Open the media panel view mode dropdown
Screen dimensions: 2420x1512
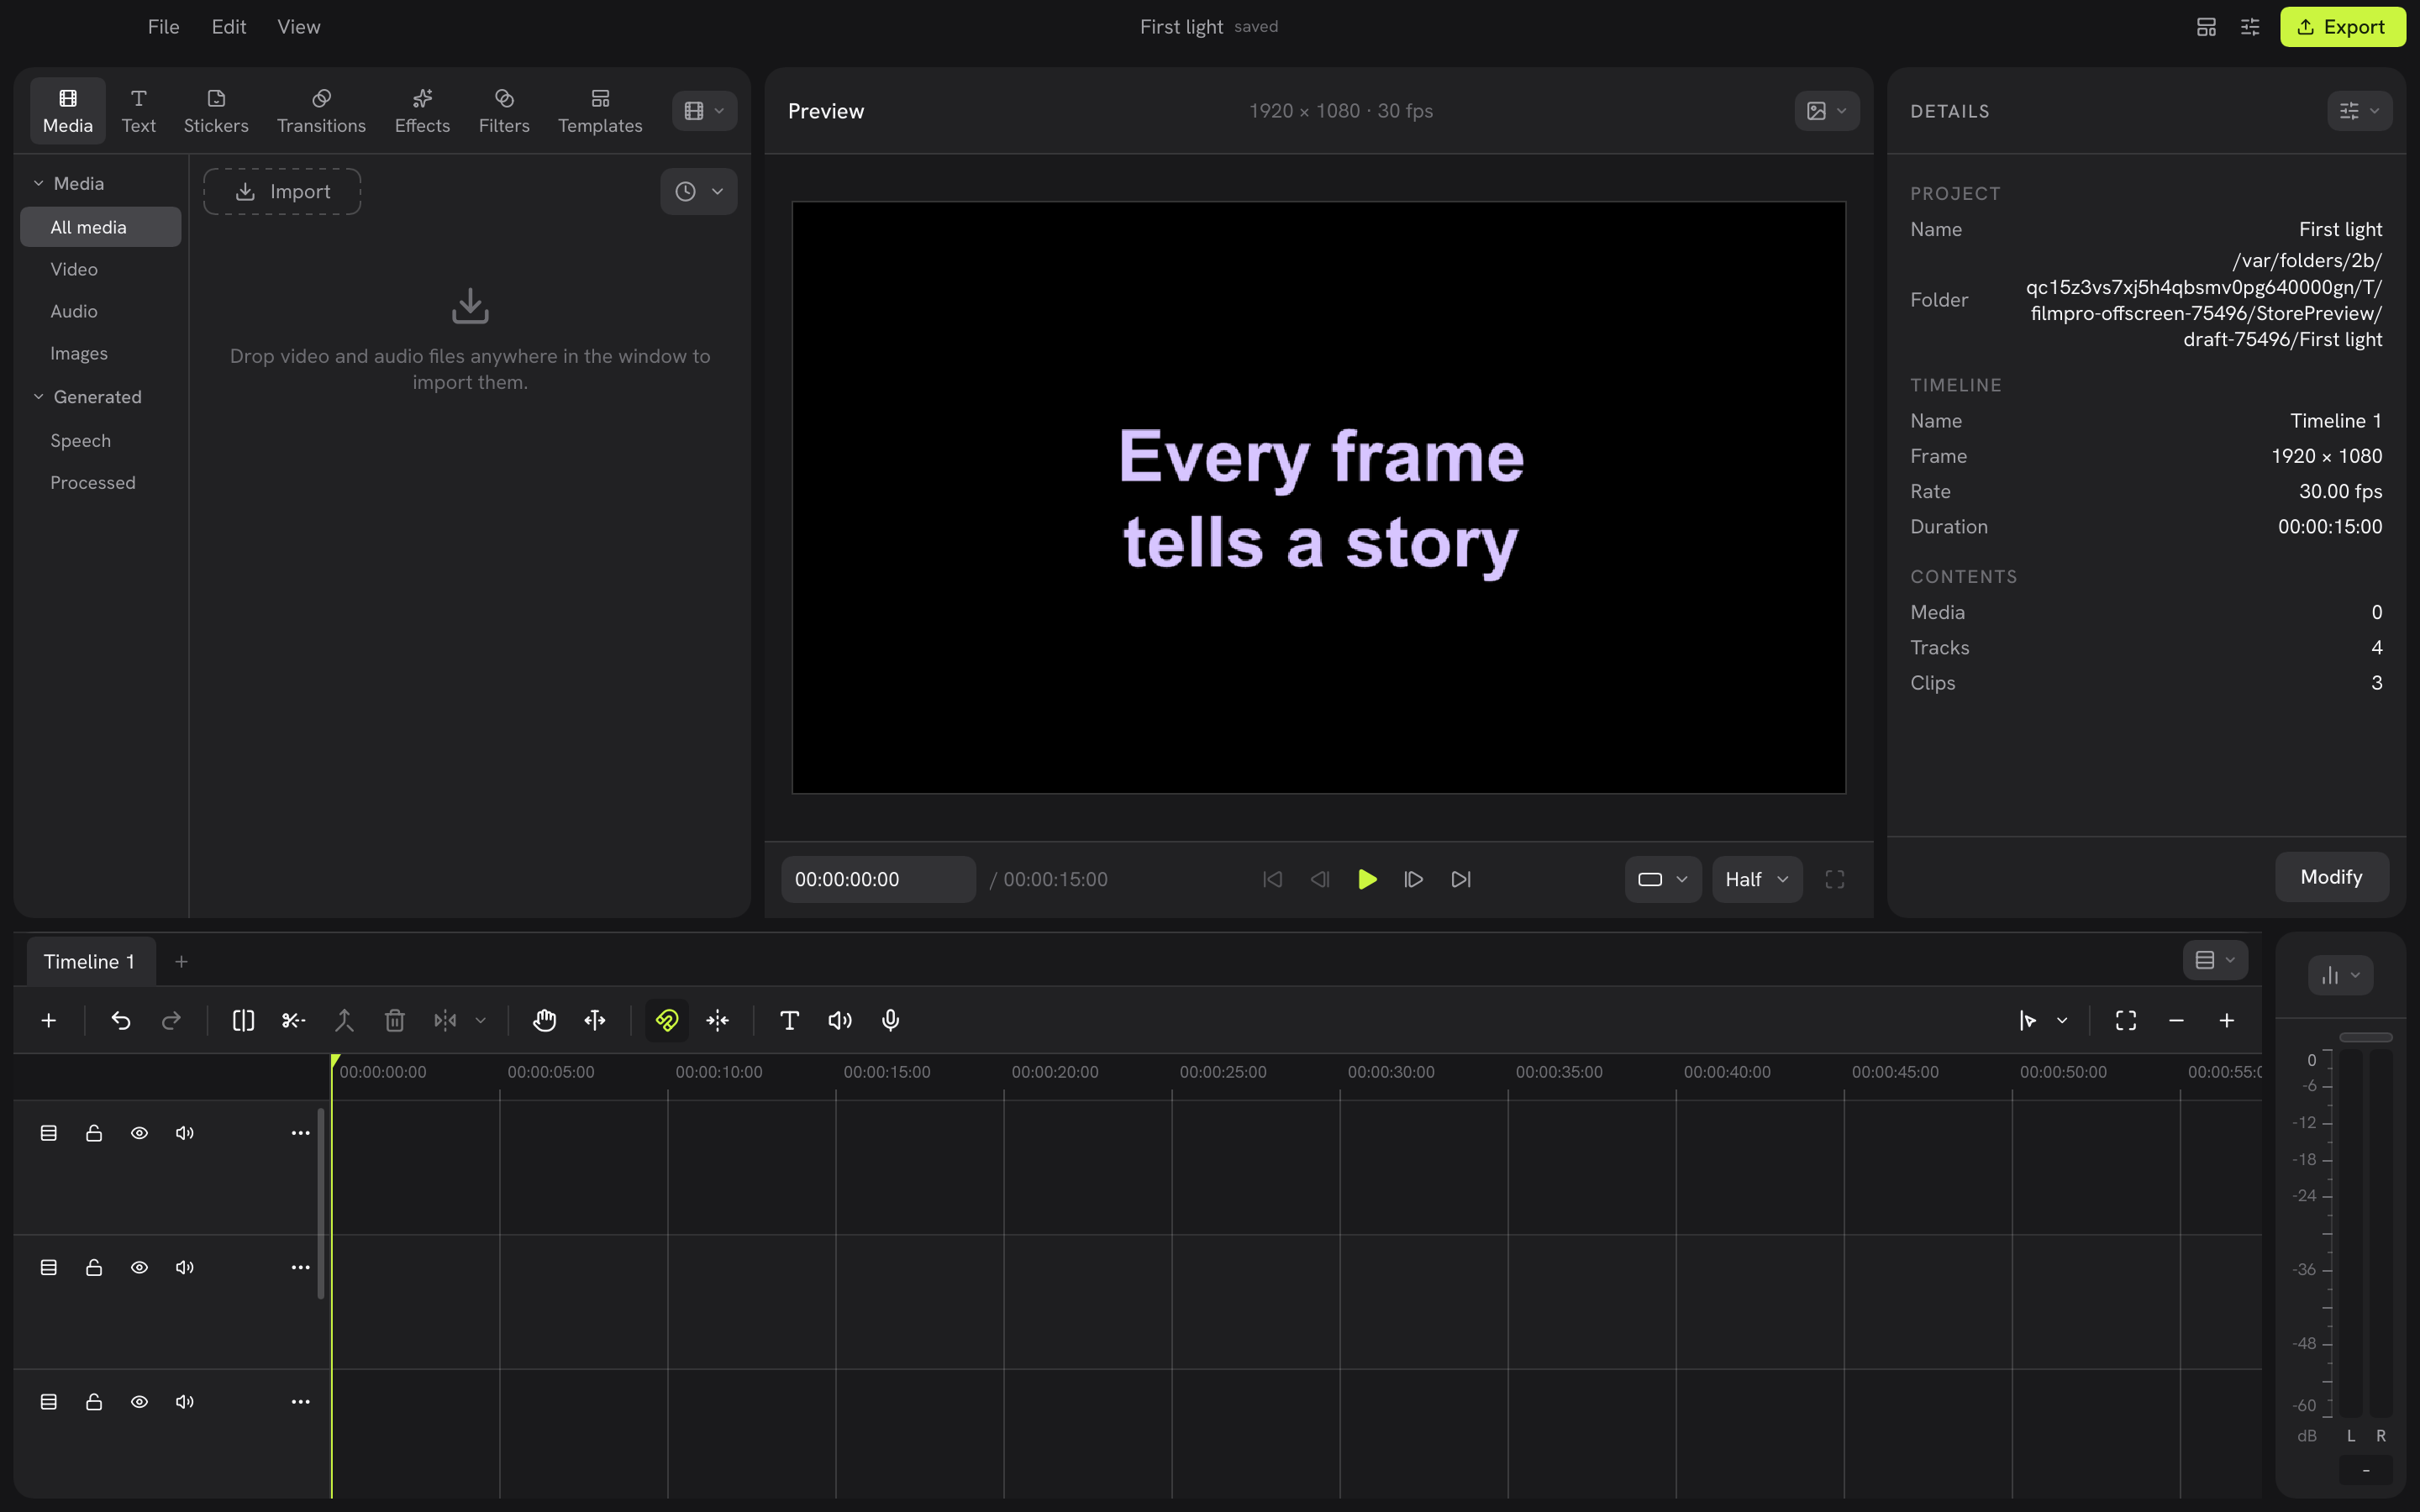point(704,111)
